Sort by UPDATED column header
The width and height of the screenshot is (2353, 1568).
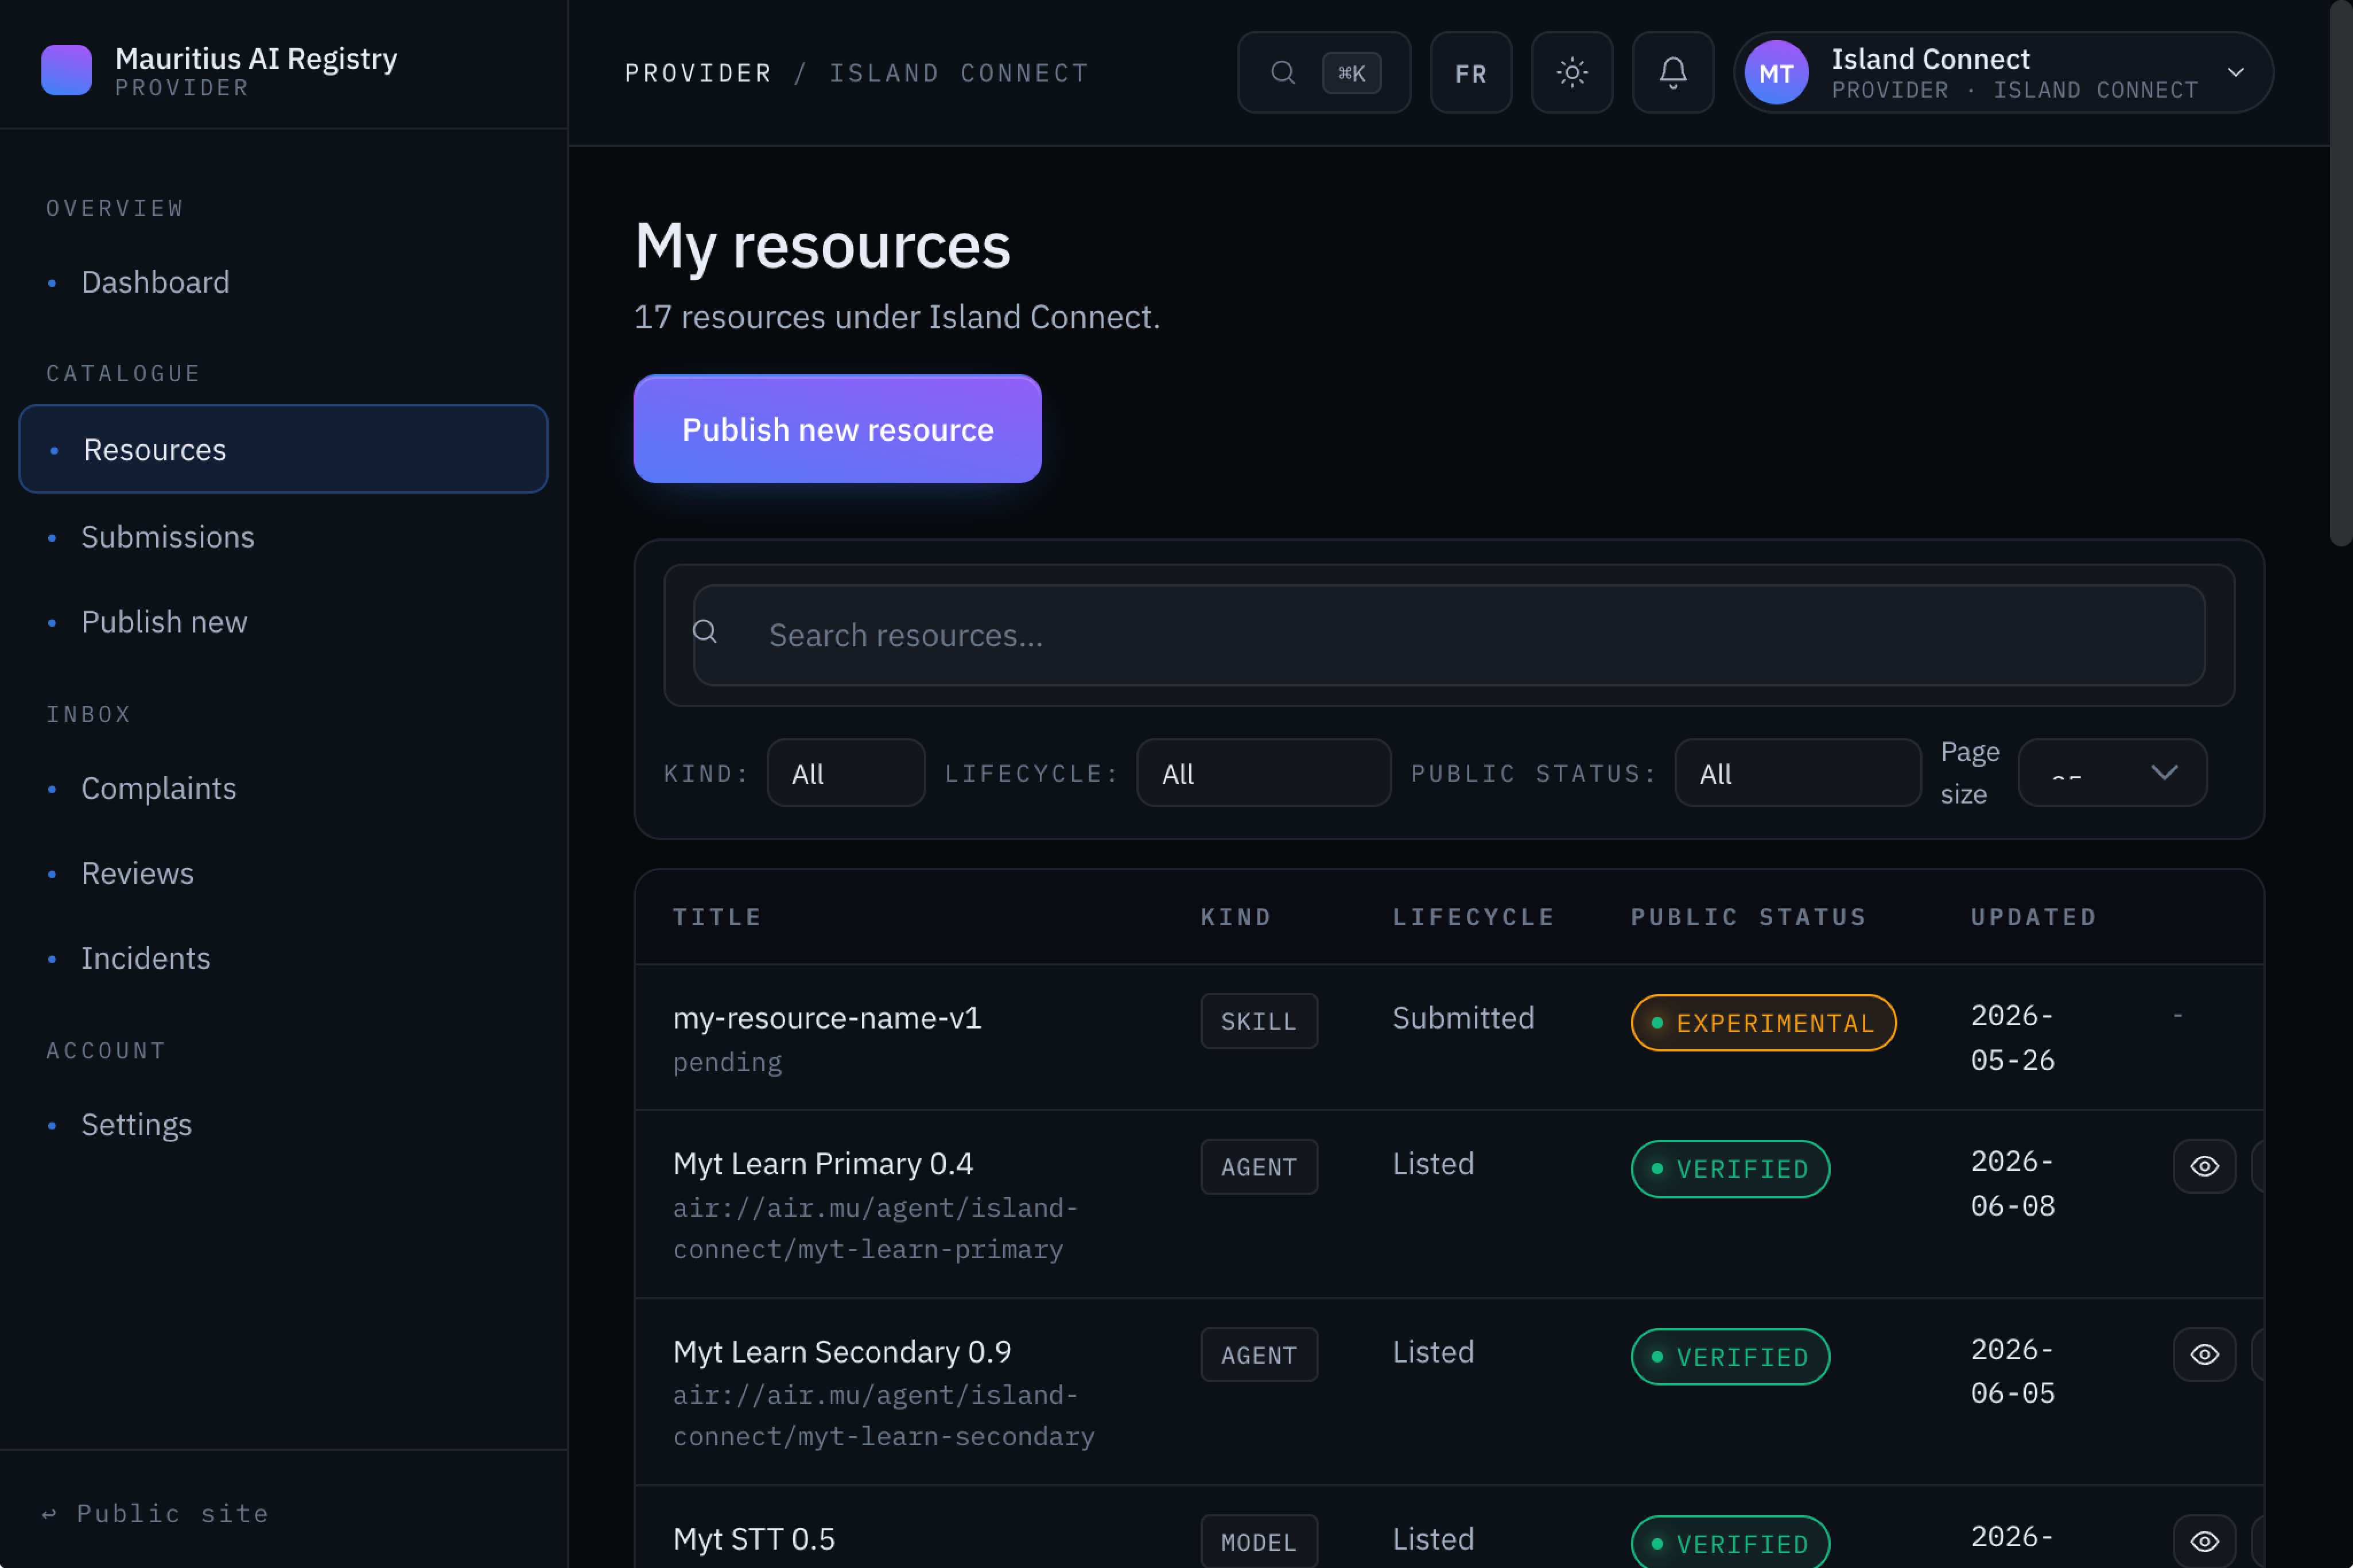coord(2033,917)
